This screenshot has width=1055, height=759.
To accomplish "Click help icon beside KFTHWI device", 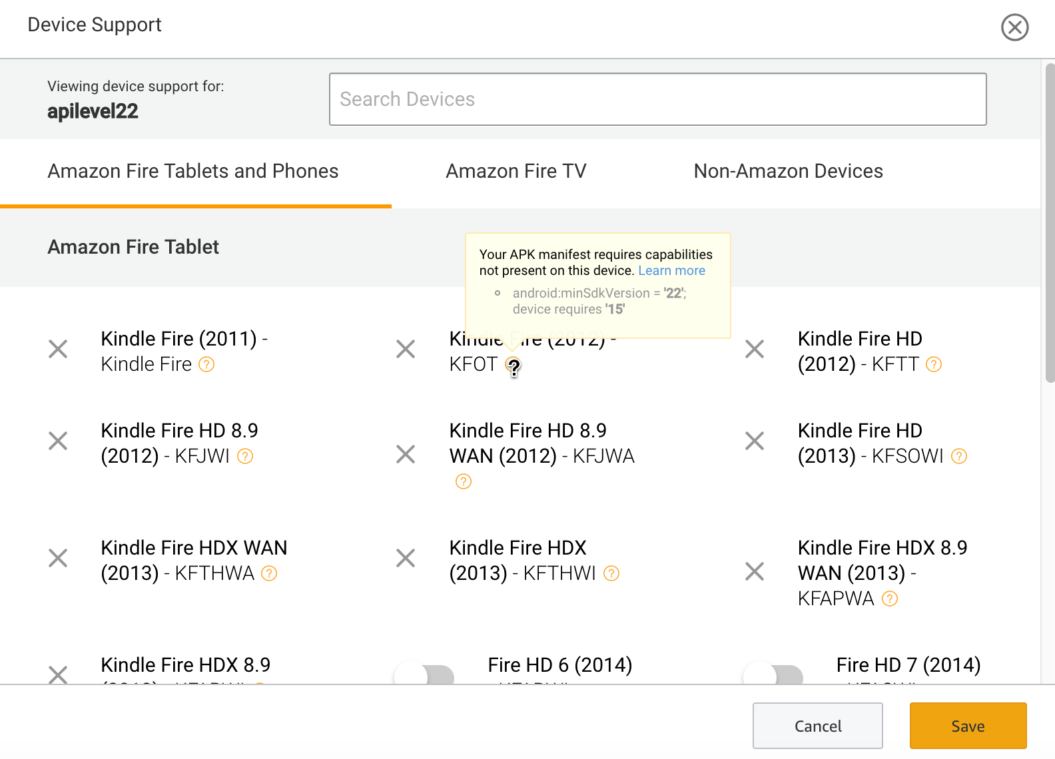I will click(611, 573).
